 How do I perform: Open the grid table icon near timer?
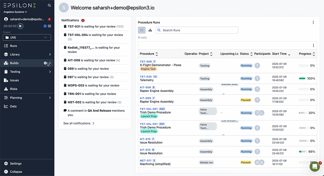point(49,26)
